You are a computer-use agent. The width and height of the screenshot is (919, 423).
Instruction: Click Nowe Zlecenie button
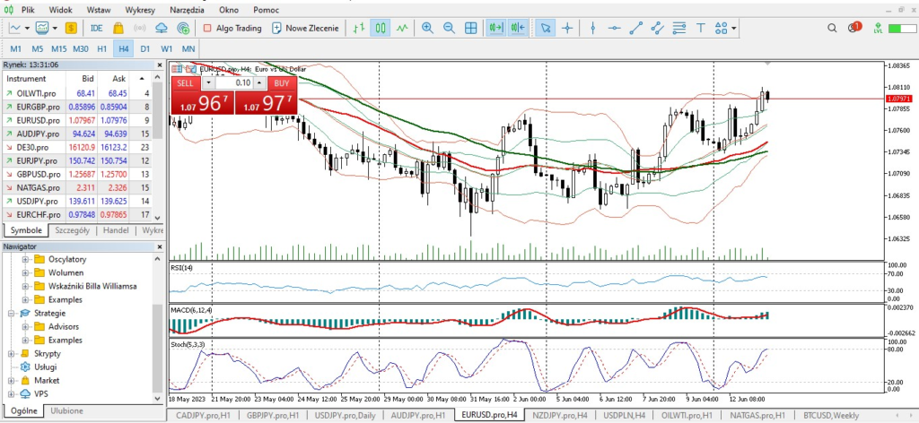(x=304, y=28)
